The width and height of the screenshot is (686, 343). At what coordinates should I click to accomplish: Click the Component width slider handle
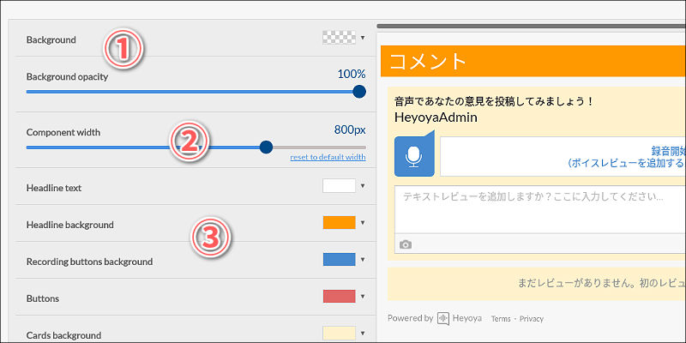[266, 147]
